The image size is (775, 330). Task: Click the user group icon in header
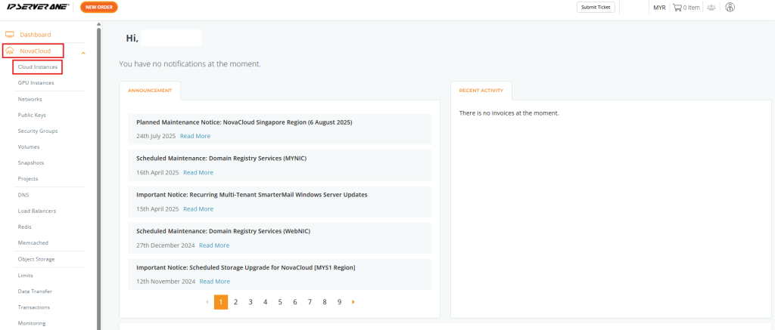click(711, 8)
